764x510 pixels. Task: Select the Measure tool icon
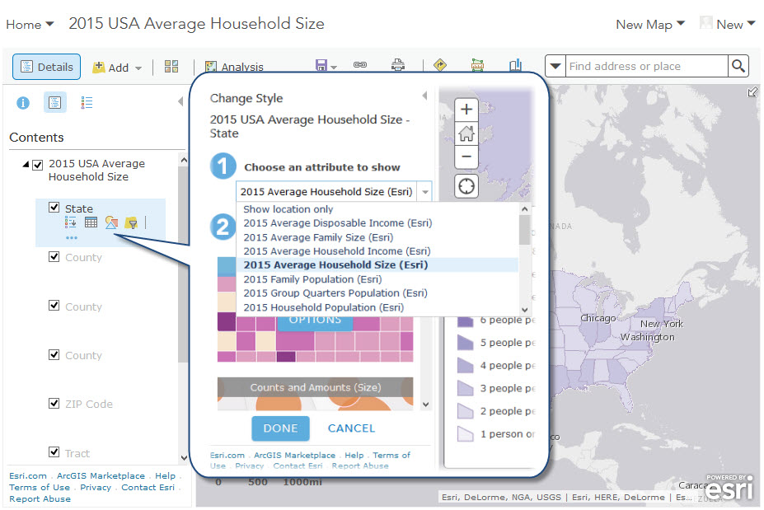tap(477, 65)
